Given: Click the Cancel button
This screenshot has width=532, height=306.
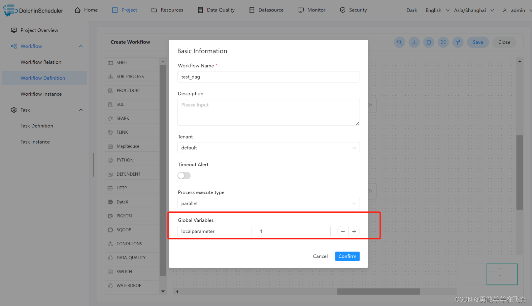Looking at the screenshot, I should pos(320,256).
